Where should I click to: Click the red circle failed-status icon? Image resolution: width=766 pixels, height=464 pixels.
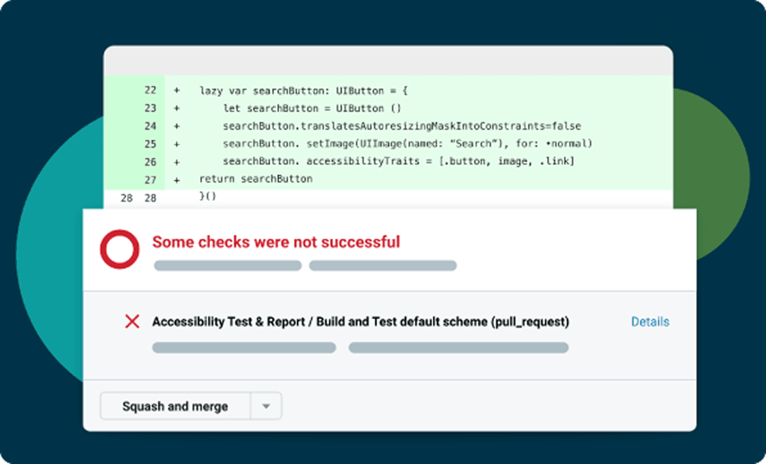pyautogui.click(x=120, y=249)
